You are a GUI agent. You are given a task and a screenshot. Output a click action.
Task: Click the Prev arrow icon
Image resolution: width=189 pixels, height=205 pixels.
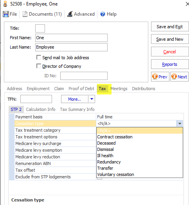click(155, 76)
